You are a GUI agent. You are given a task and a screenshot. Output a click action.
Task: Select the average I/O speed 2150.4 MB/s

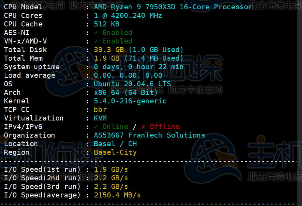click(x=117, y=195)
